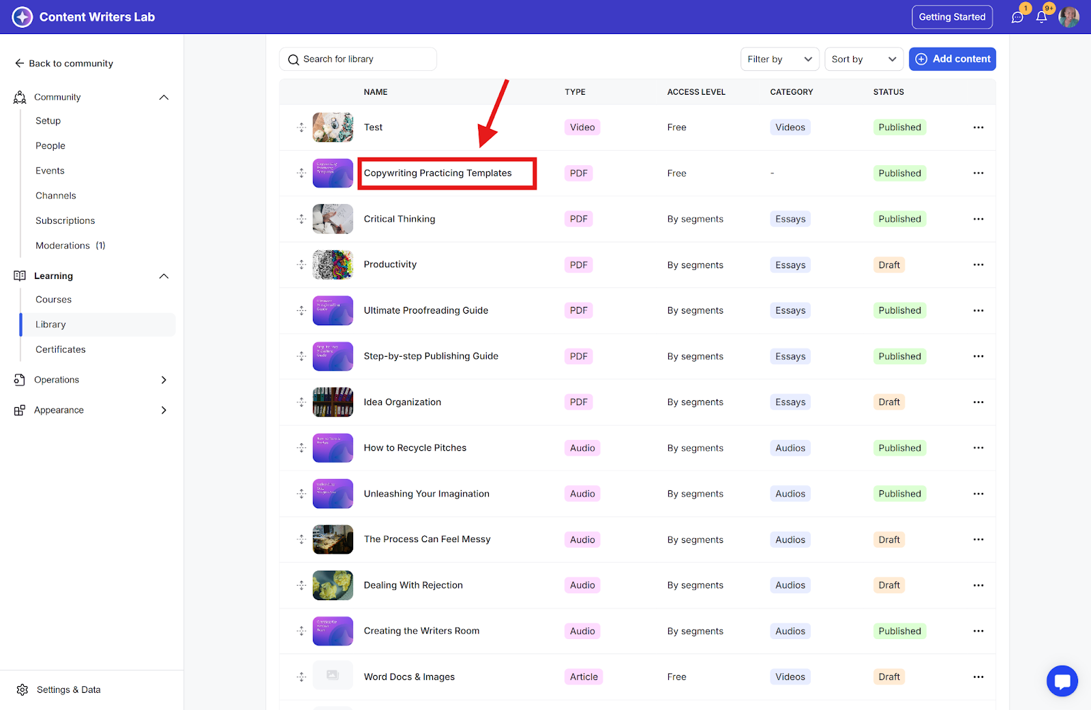Click Published status of Critical Thinking
Viewport: 1091px width, 710px height.
[x=899, y=219]
